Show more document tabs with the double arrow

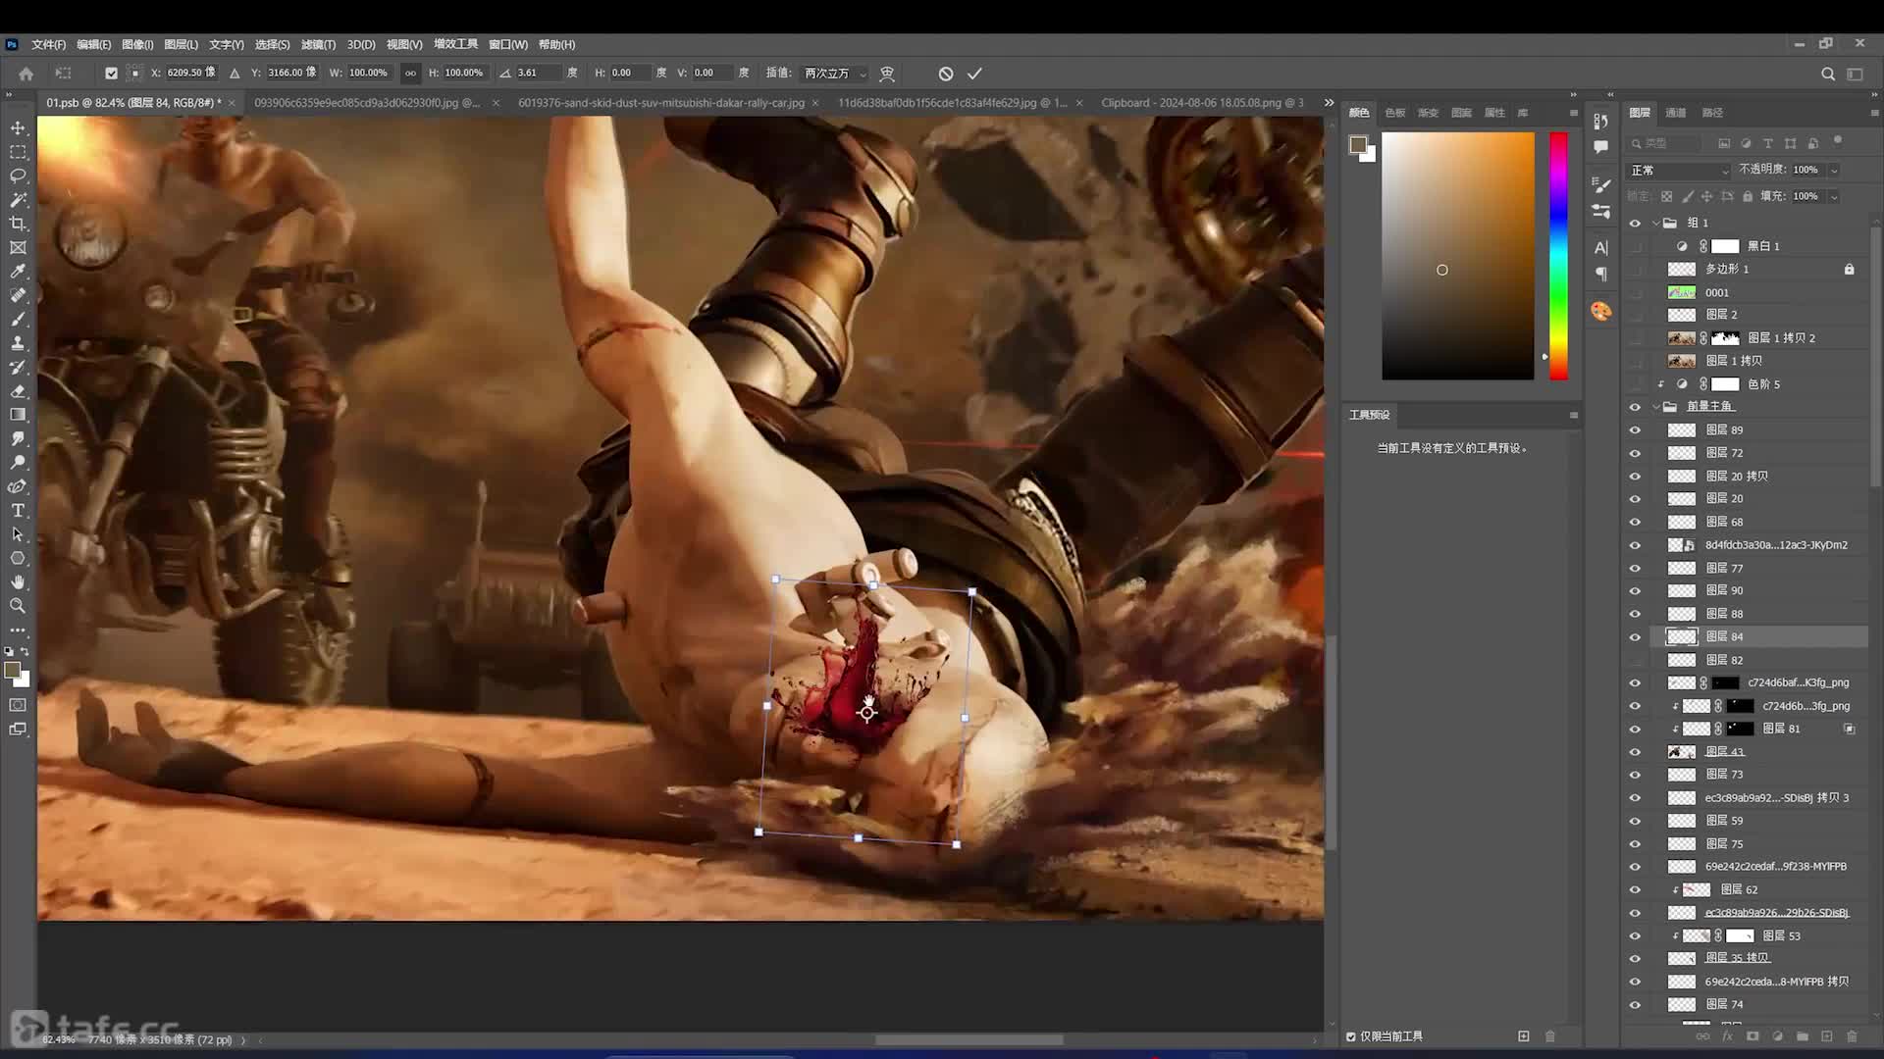point(1329,103)
